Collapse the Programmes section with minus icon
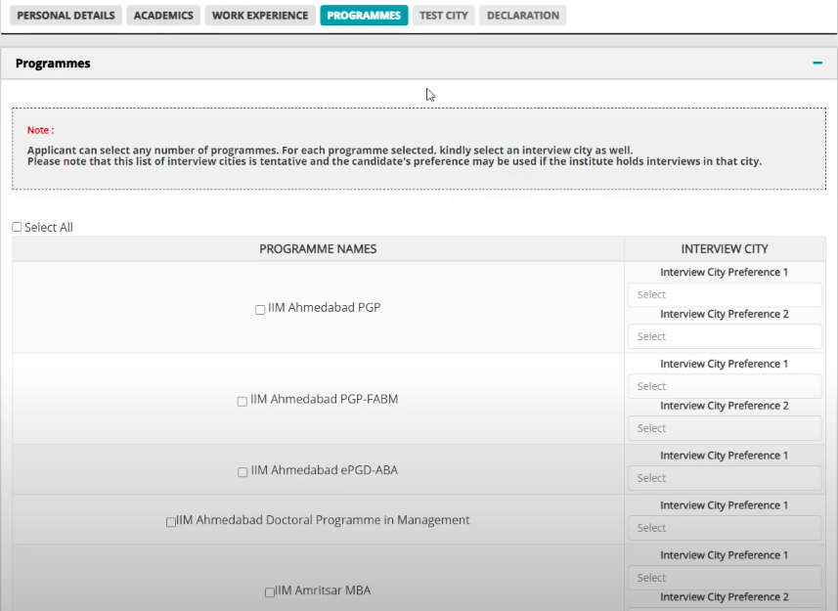 click(x=817, y=63)
